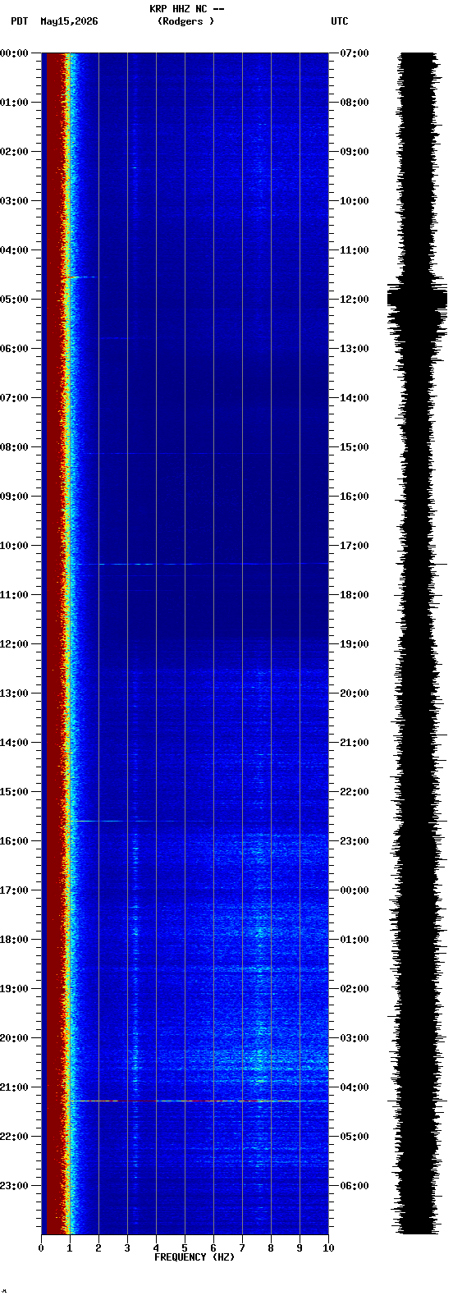Click the UTC time label '07:00'
This screenshot has height=1300, width=453.
click(355, 53)
